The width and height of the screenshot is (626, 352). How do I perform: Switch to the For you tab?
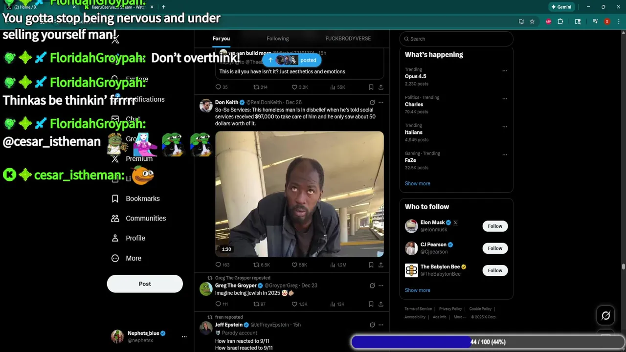[221, 39]
